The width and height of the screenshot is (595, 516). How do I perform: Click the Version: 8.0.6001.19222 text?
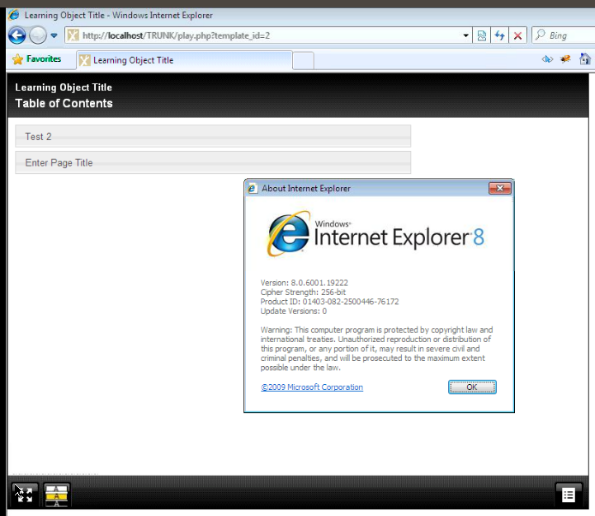tap(304, 283)
